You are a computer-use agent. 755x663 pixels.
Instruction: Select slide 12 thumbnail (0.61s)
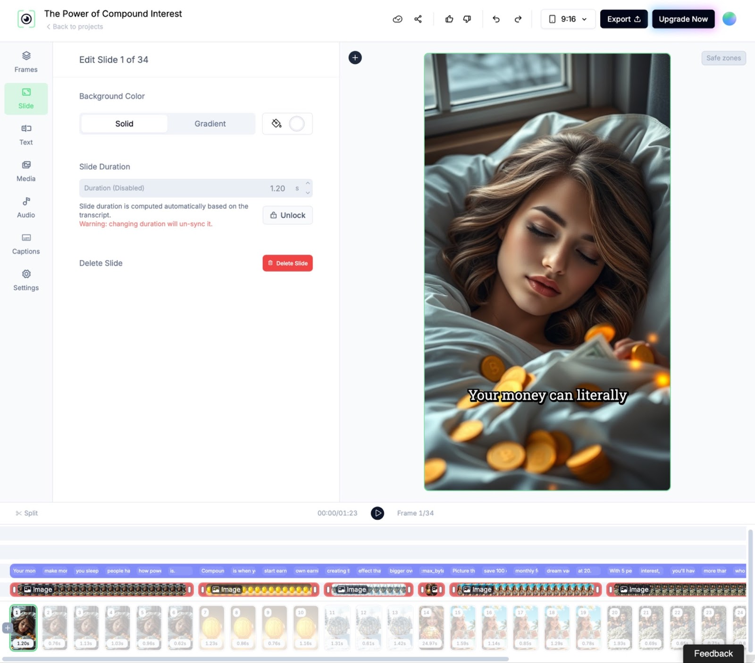(x=369, y=628)
